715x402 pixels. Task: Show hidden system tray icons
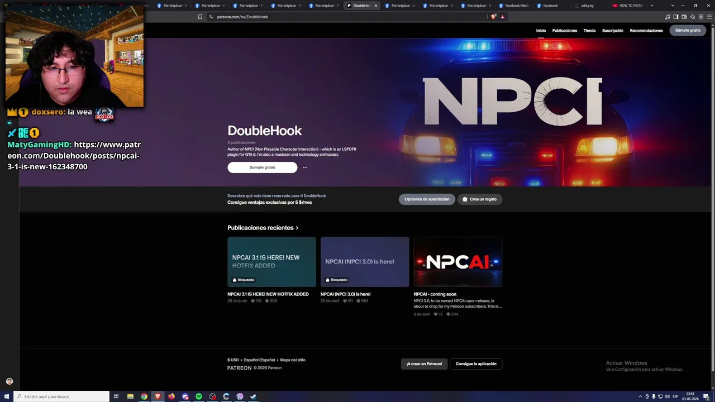[x=640, y=396]
